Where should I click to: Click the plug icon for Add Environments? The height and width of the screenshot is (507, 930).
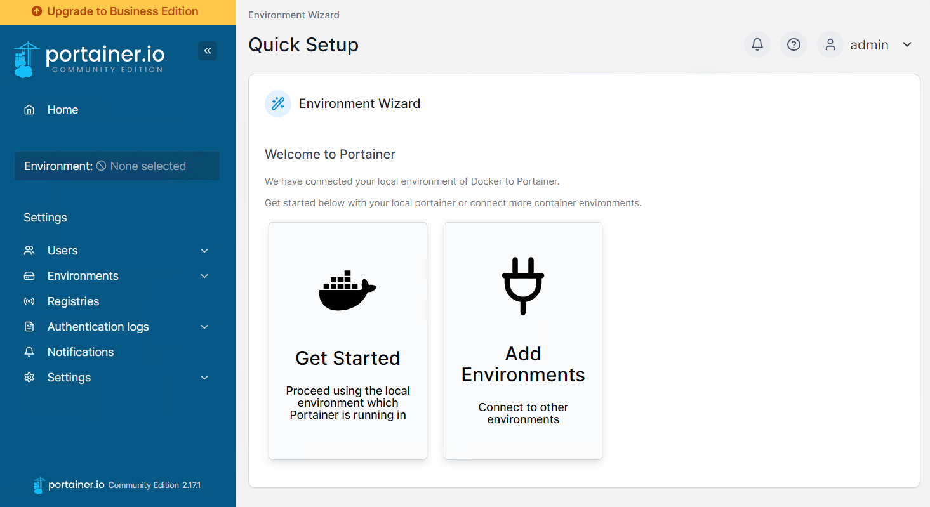tap(523, 286)
